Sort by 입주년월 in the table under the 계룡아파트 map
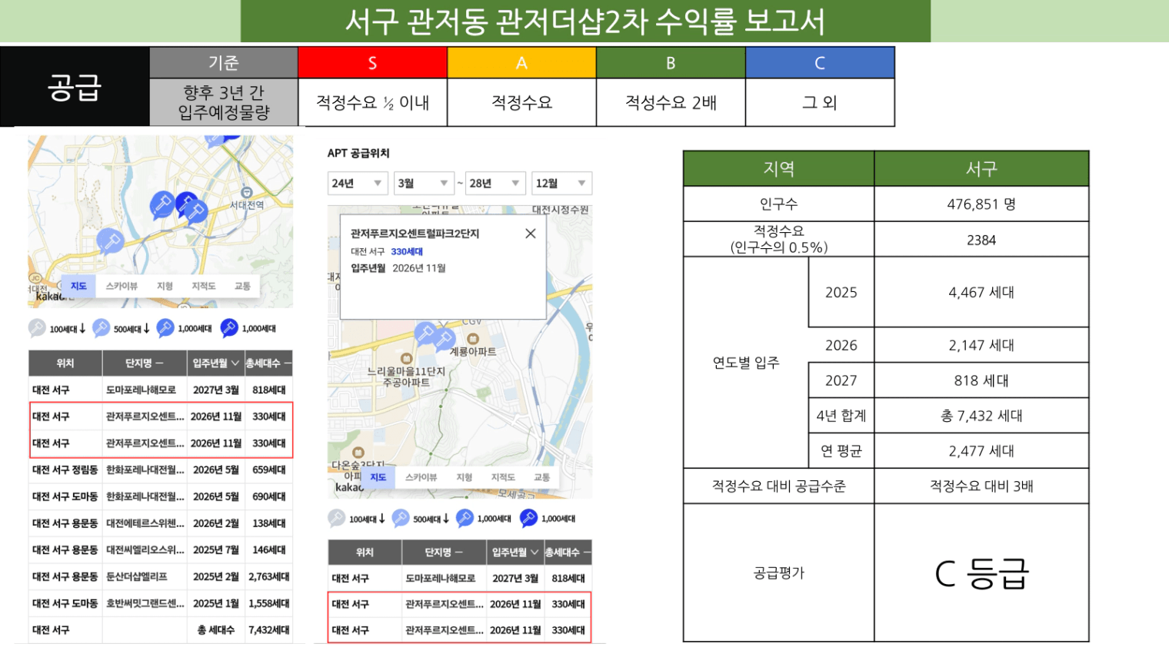 515,552
